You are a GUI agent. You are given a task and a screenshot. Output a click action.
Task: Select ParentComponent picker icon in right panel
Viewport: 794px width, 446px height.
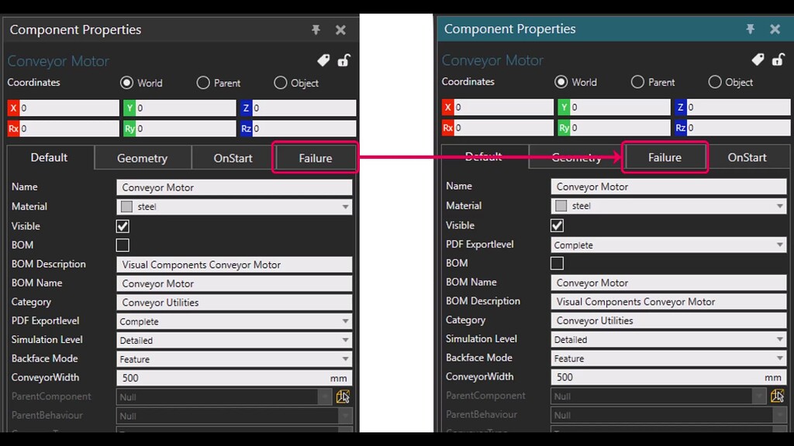(x=776, y=395)
